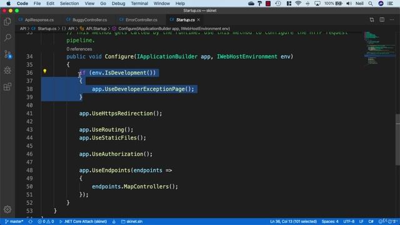Click the minimap code overview
The height and width of the screenshot is (225, 400).
379,49
